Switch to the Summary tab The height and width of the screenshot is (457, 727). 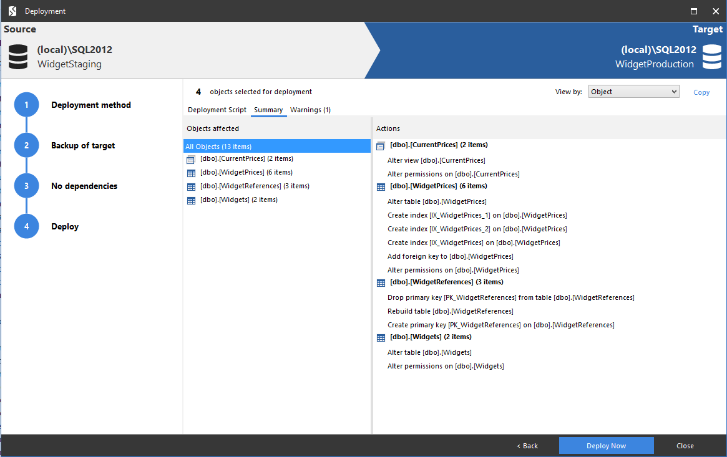(268, 110)
